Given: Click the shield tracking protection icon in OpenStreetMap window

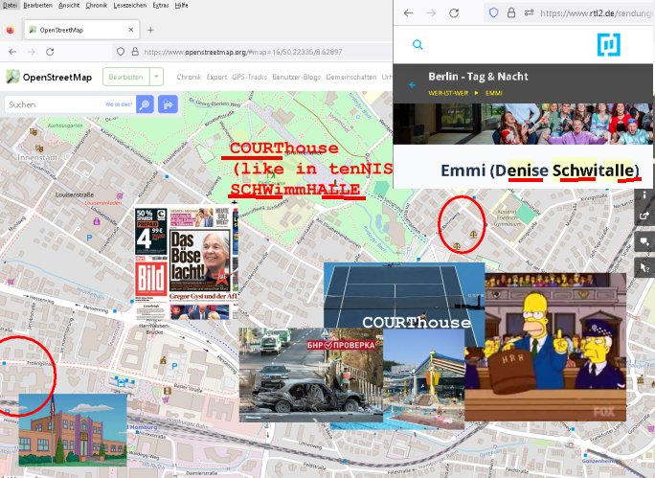Looking at the screenshot, I should tap(121, 52).
